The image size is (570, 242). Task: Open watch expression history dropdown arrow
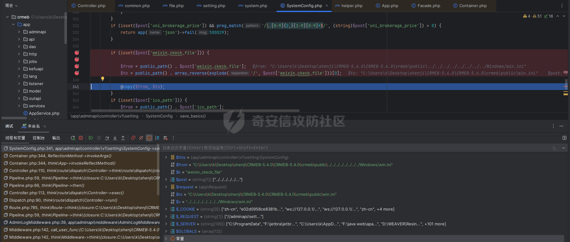point(564,148)
